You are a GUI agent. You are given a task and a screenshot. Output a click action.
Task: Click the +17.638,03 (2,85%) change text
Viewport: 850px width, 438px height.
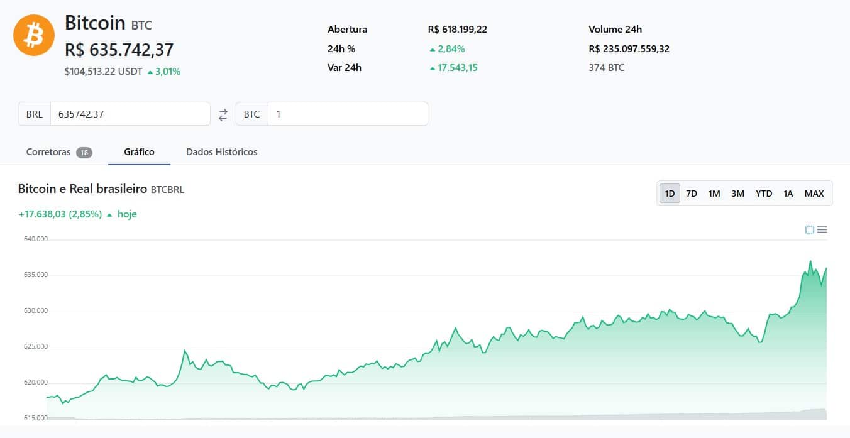(x=60, y=214)
